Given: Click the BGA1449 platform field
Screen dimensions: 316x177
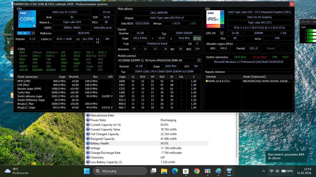Looking at the screenshot, I should [83, 33].
